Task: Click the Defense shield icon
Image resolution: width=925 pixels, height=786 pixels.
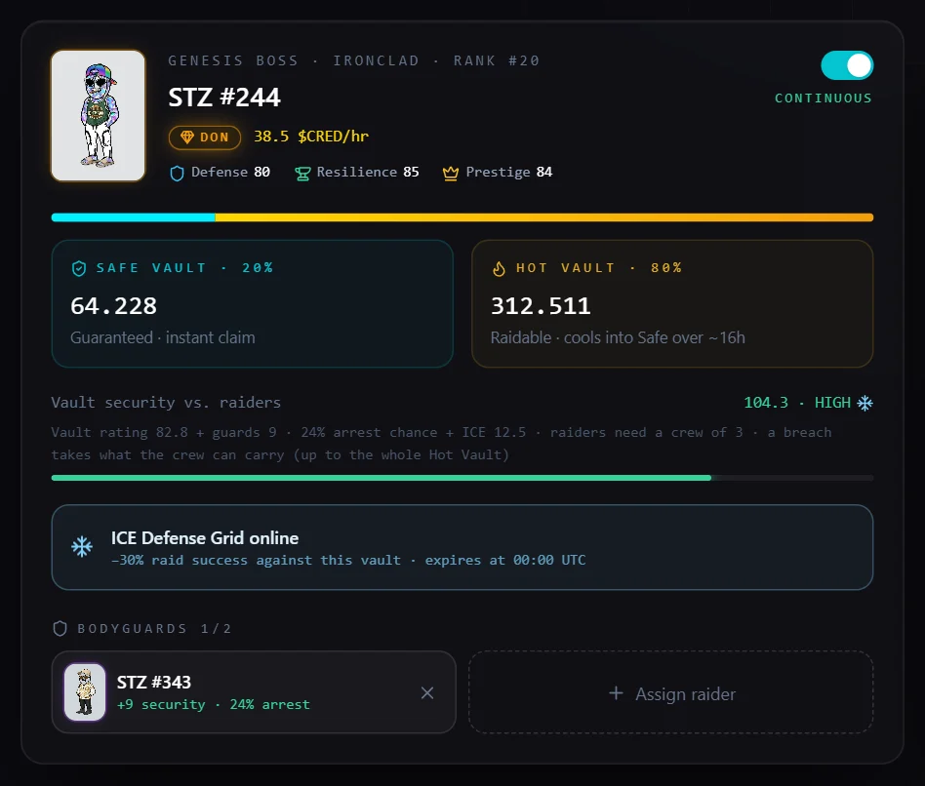Action: [x=177, y=173]
